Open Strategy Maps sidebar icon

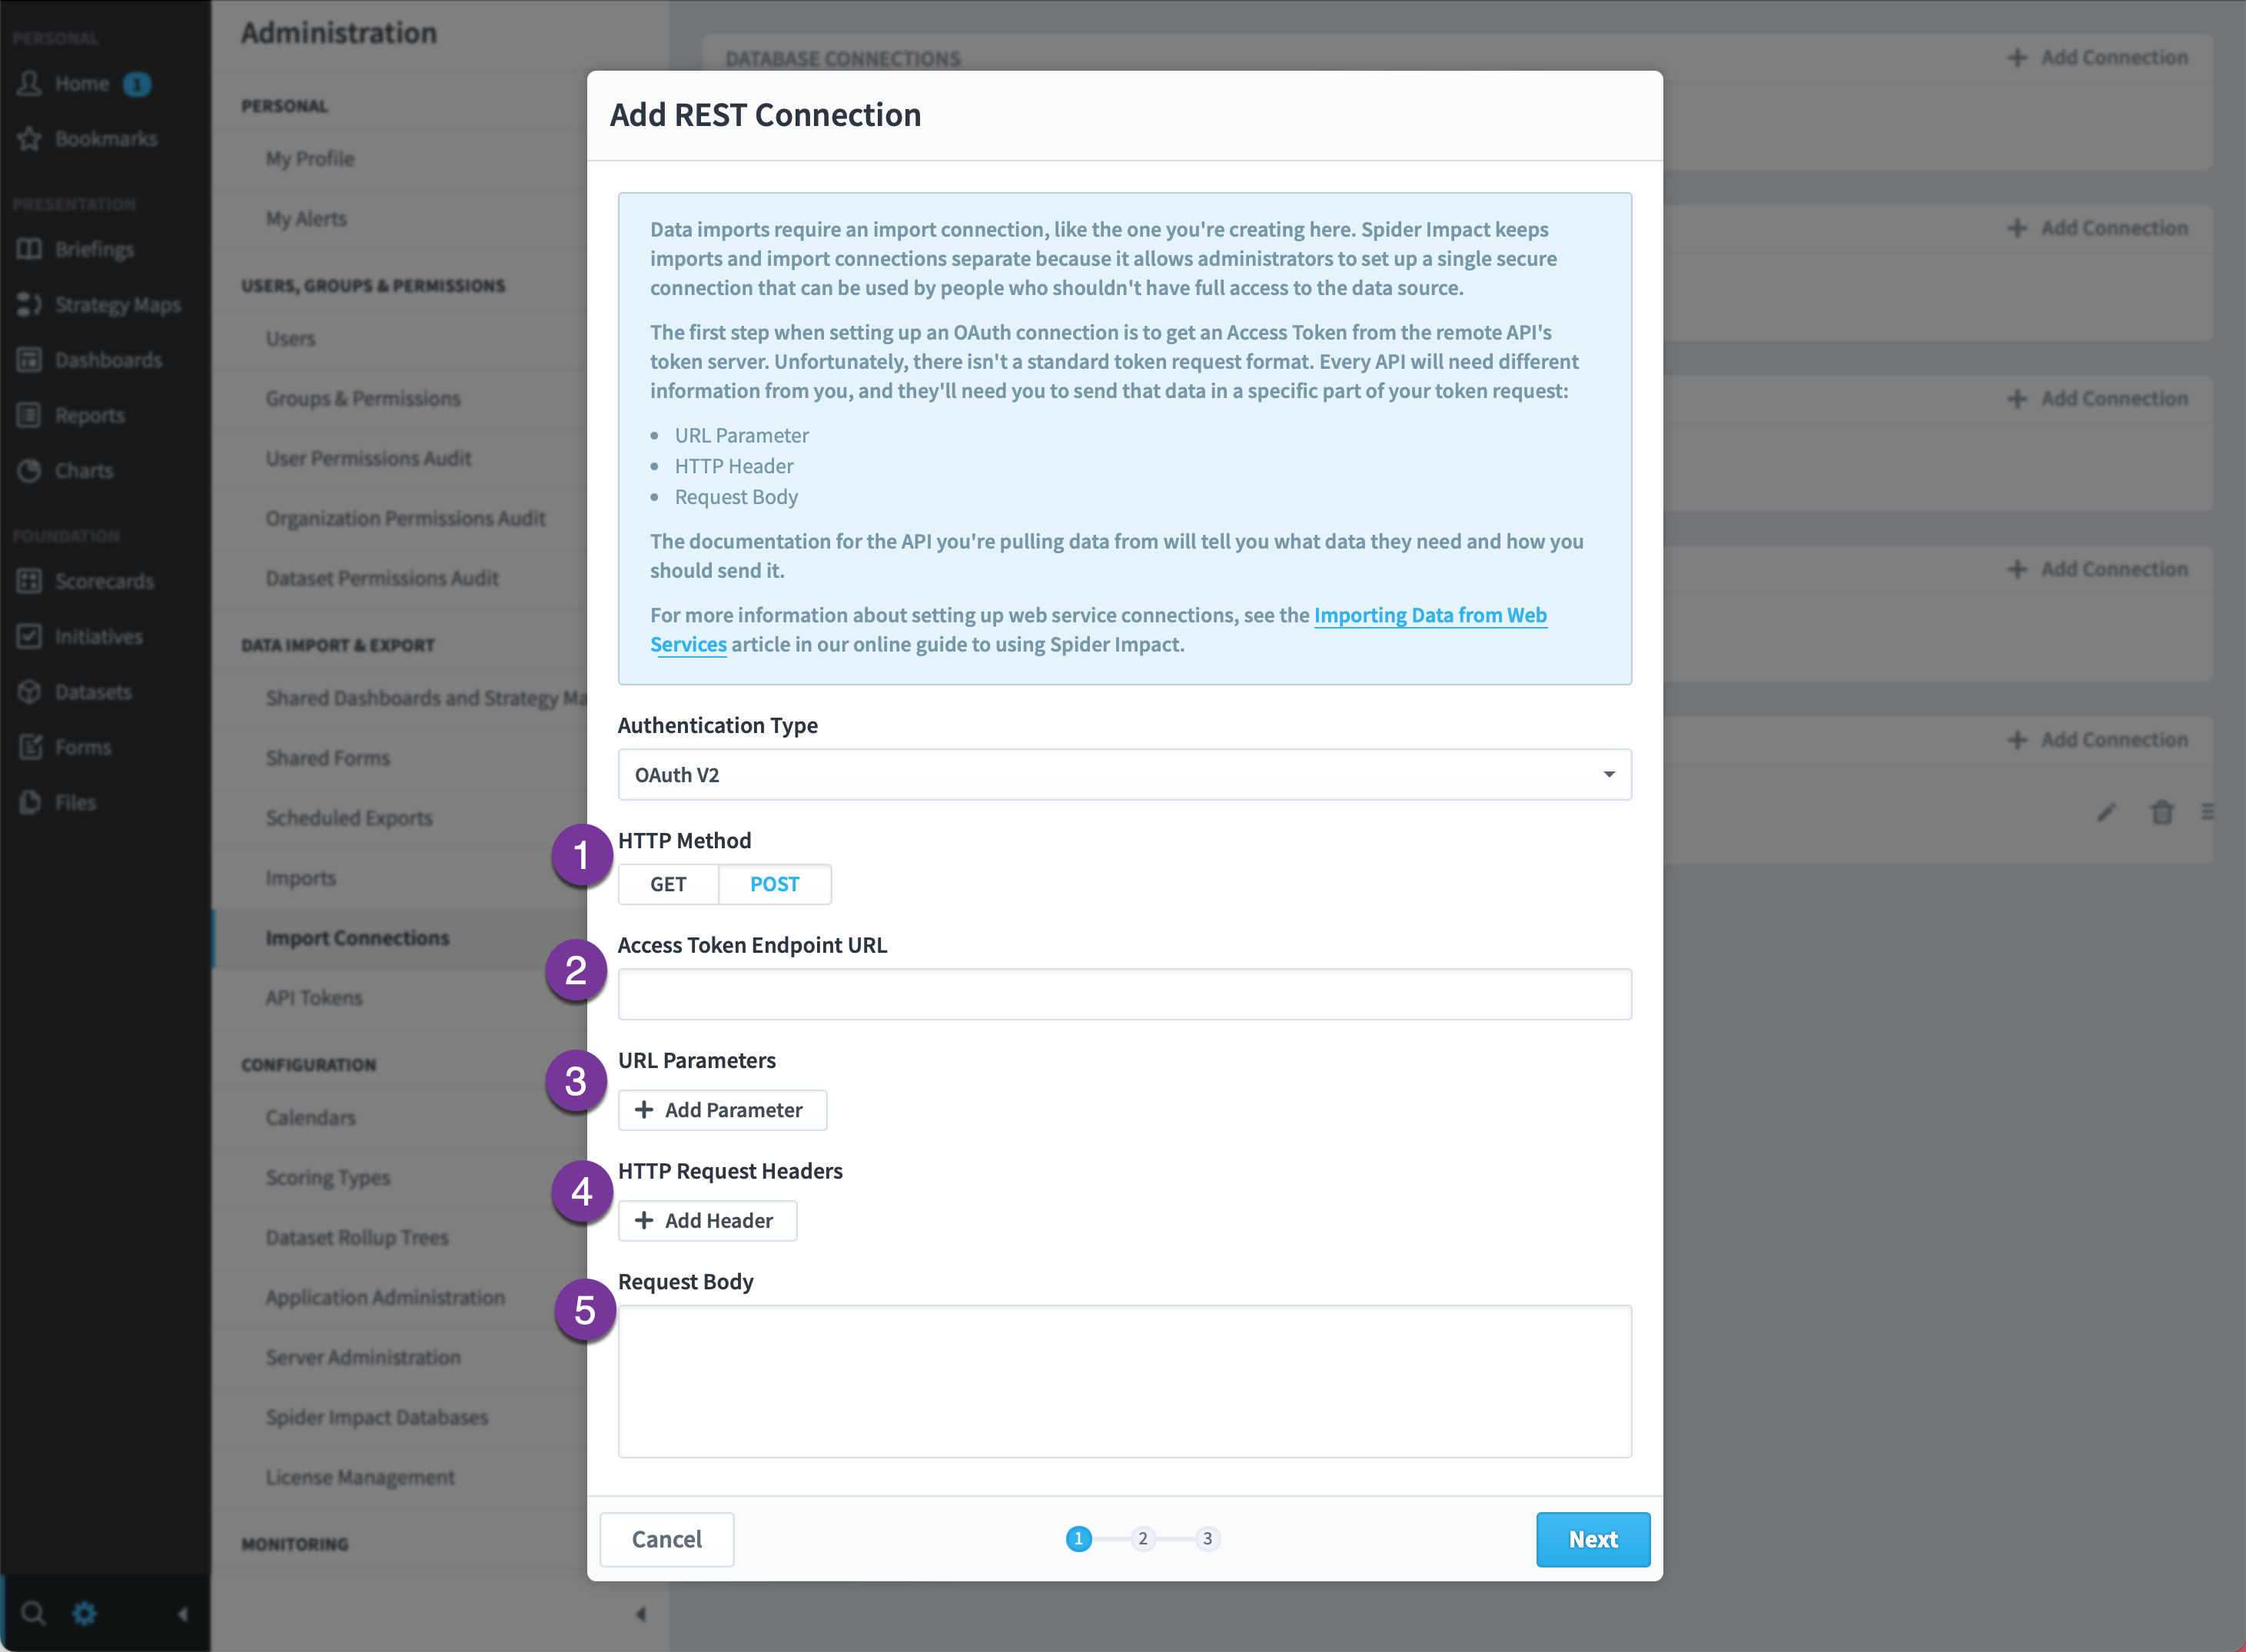29,305
